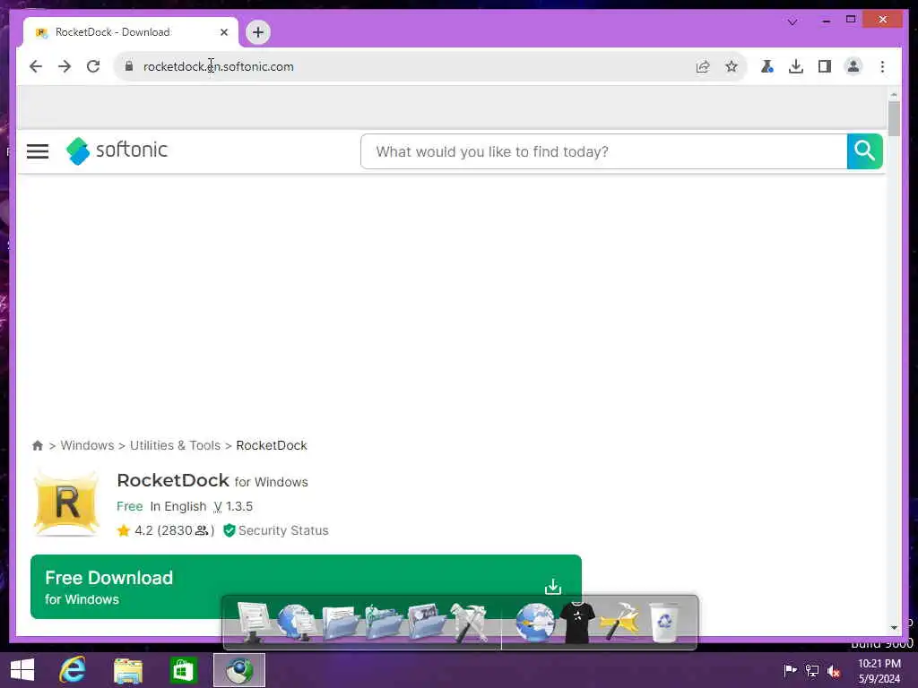Screen dimensions: 918x688
Task: Close the RocketDock - Download tab
Action: click(x=223, y=32)
